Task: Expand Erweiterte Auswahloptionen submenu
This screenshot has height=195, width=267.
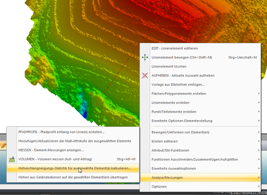Action: 200,168
